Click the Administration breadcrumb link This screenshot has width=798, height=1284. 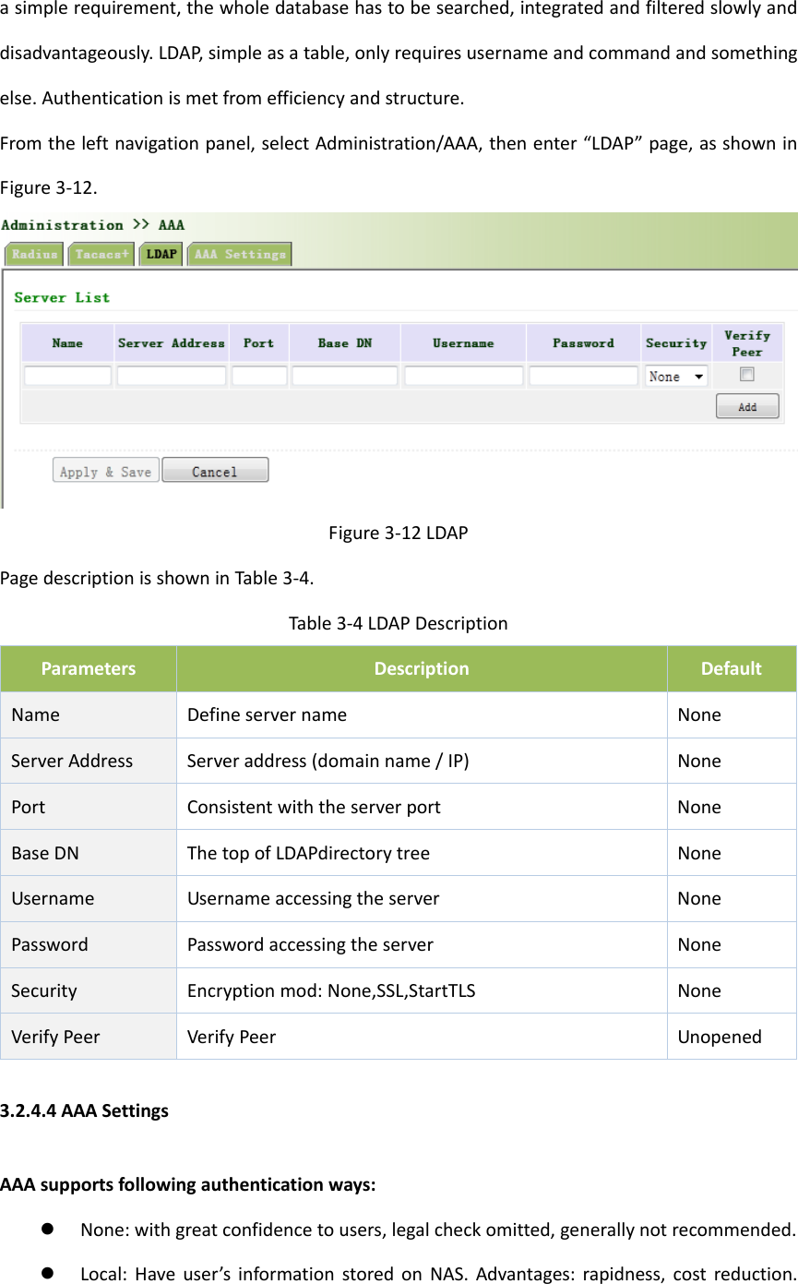[61, 223]
